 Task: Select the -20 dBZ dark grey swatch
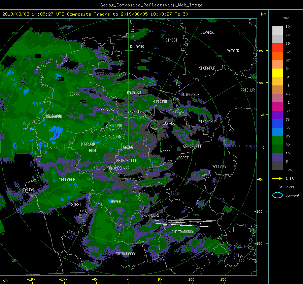277,166
